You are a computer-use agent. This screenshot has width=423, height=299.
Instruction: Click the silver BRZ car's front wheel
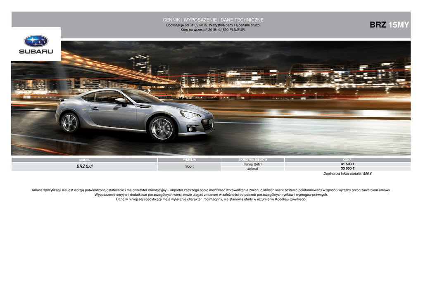tap(162, 128)
